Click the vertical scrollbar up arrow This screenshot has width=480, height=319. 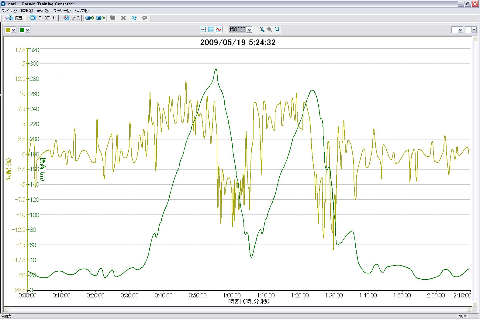pos(475,39)
